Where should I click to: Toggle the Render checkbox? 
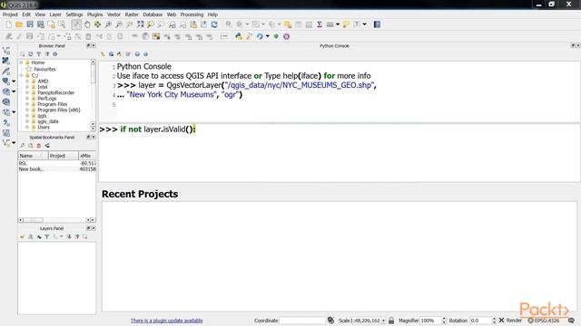[x=501, y=321]
